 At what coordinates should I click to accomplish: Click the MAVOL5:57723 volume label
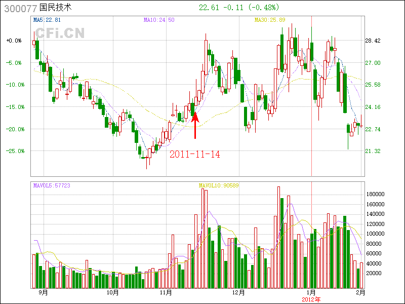coord(52,185)
